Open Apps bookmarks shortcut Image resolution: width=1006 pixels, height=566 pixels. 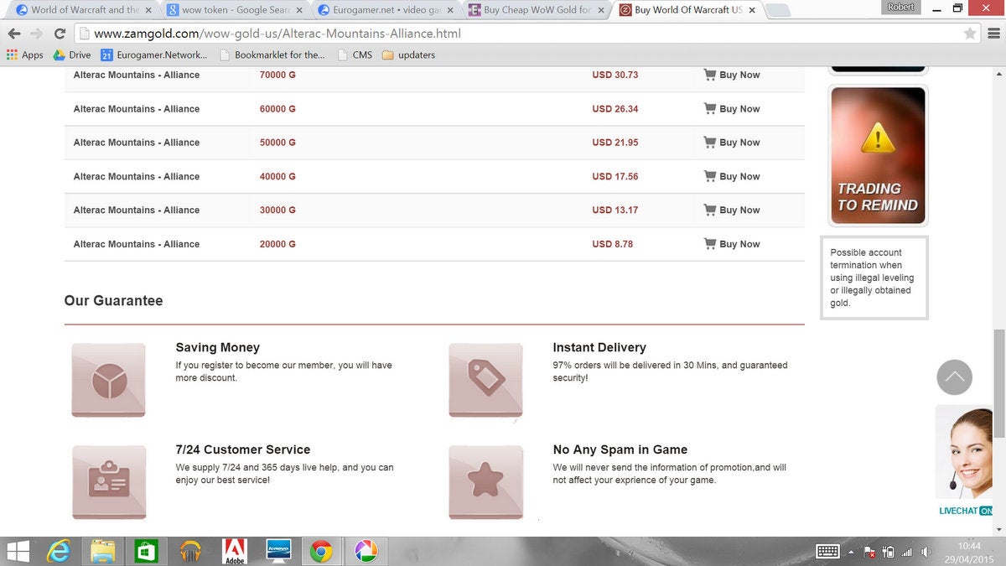(24, 55)
